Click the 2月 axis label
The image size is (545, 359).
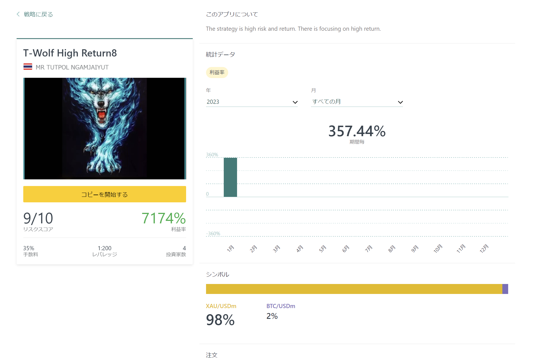253,249
